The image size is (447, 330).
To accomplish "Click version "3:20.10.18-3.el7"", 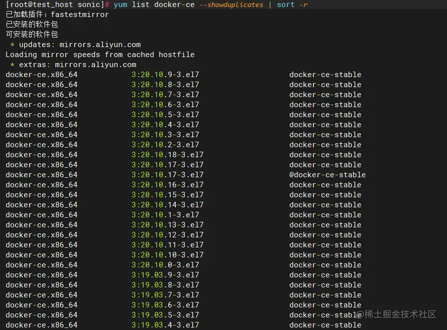I will point(168,155).
